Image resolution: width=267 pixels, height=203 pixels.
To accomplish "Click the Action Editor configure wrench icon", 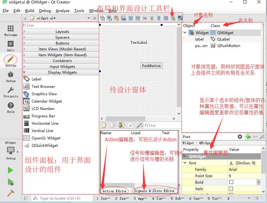I will (x=140, y=125).
